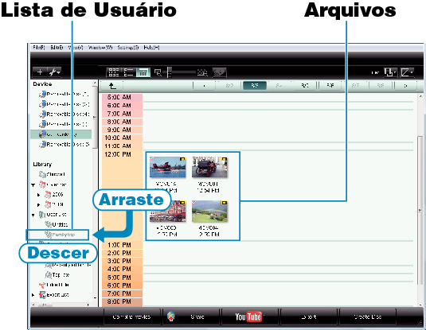Click the Export list icon in Library
The image size is (426, 330).
42,295
